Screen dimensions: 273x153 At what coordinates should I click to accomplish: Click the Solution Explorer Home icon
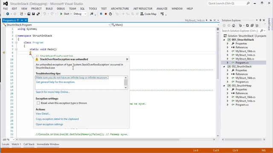click(233, 25)
